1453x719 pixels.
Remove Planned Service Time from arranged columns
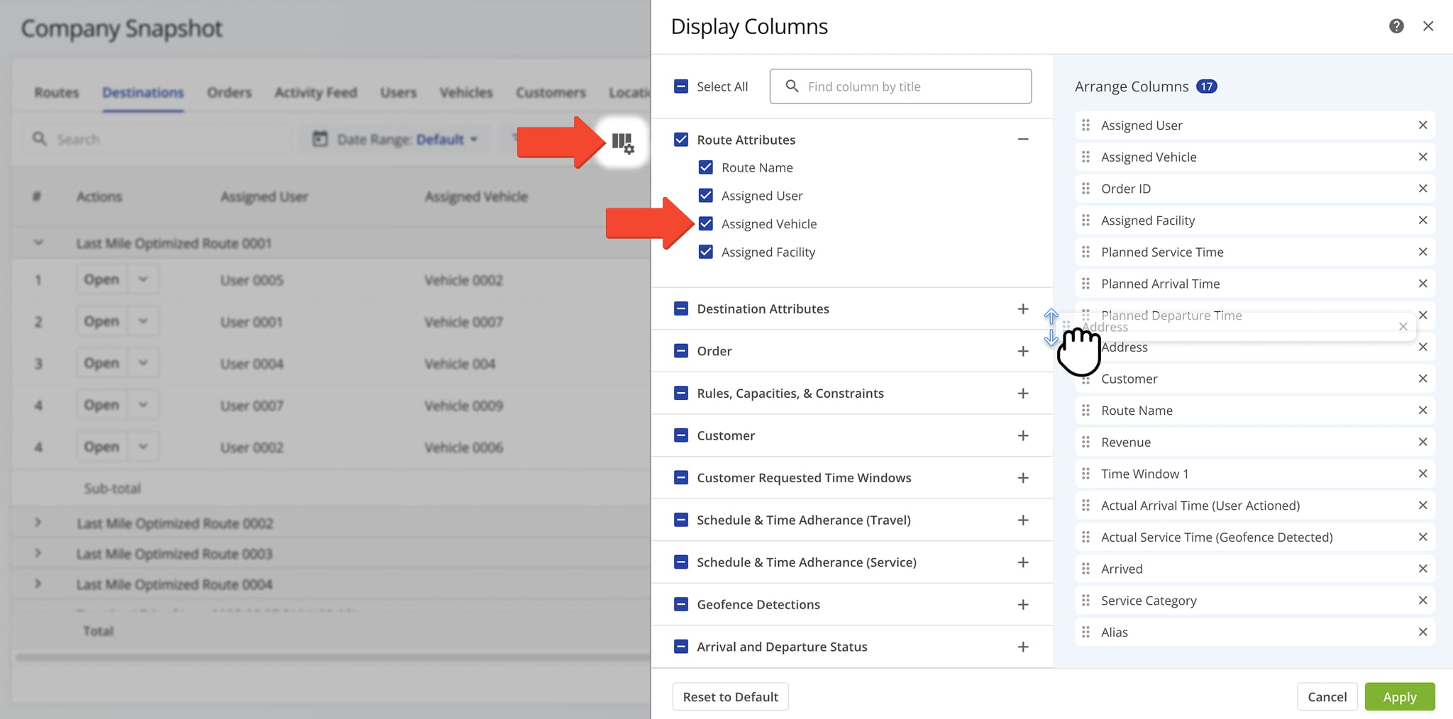tap(1422, 252)
